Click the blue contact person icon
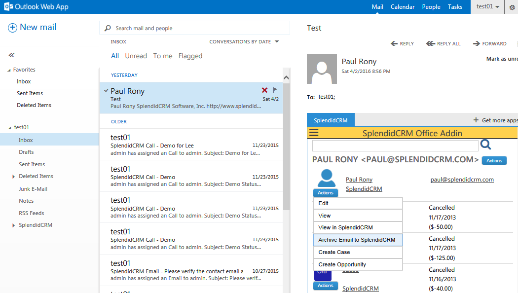 coord(327,179)
